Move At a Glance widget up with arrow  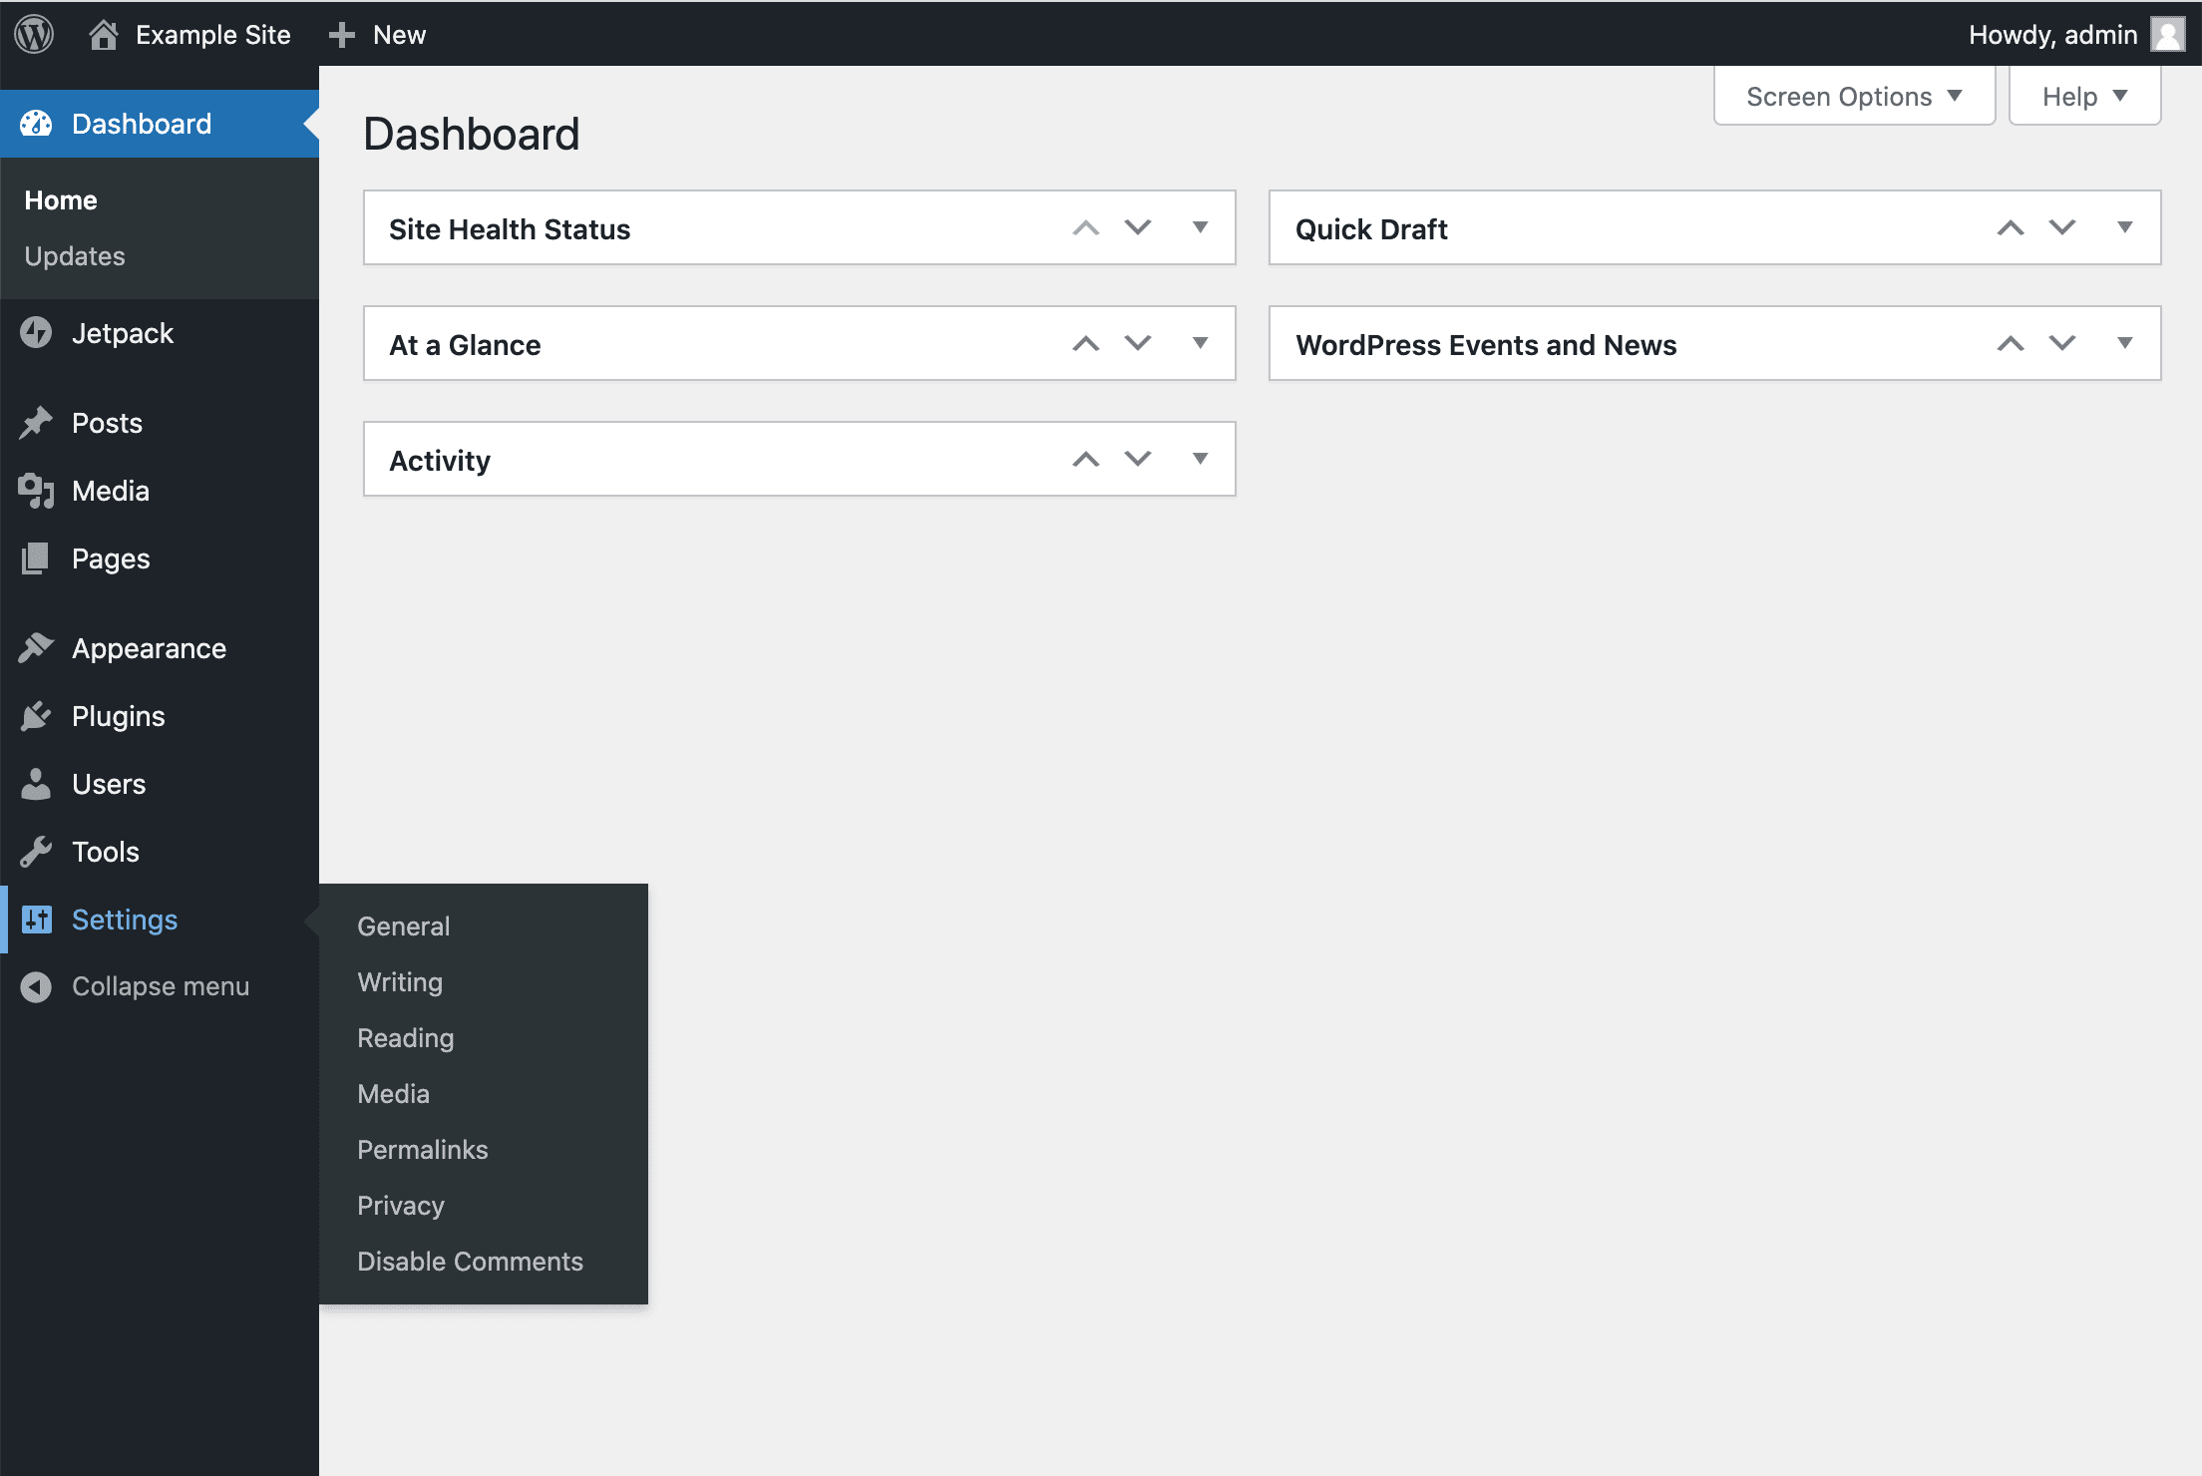click(1085, 343)
